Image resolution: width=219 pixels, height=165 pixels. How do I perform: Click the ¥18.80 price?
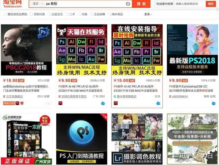pyautogui.click(x=10, y=81)
